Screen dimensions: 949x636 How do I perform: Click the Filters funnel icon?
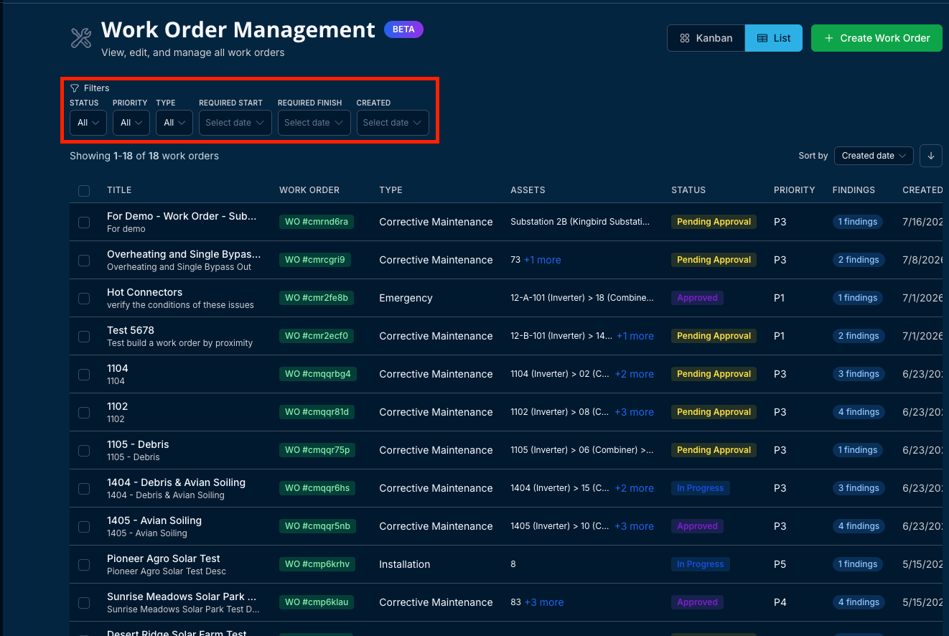coord(75,88)
